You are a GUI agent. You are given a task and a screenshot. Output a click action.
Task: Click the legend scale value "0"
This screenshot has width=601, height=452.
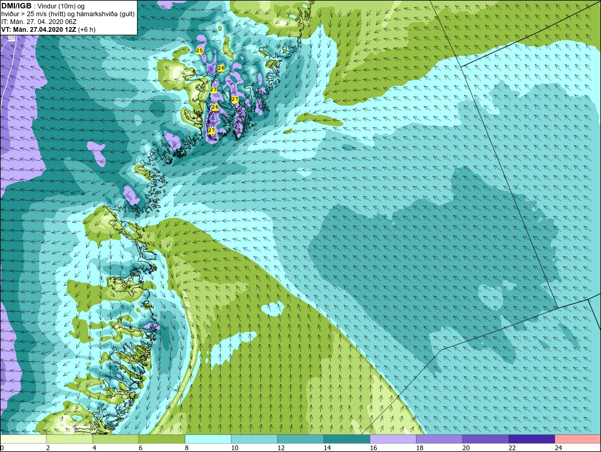[2, 448]
